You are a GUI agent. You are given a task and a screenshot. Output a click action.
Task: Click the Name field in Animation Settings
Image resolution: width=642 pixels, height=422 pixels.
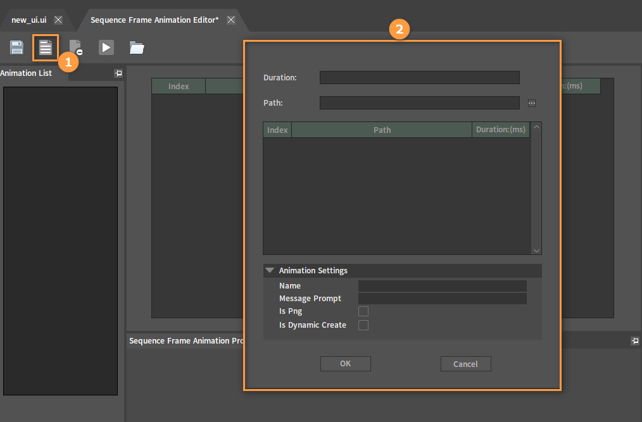[x=442, y=286]
